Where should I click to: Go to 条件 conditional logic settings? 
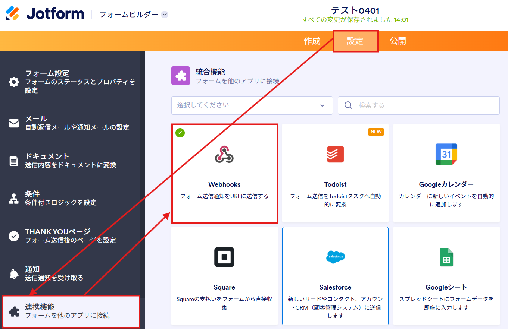[71, 198]
